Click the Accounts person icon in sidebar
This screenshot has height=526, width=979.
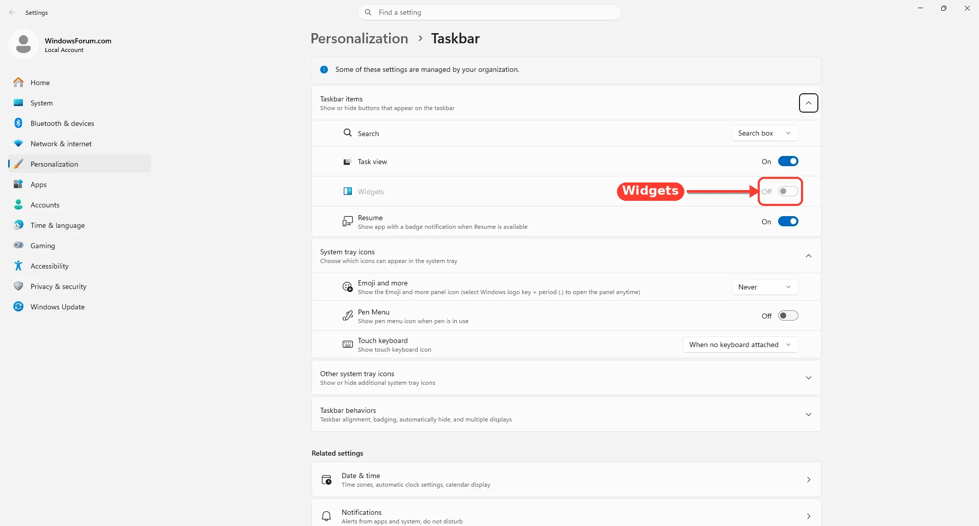[18, 204]
